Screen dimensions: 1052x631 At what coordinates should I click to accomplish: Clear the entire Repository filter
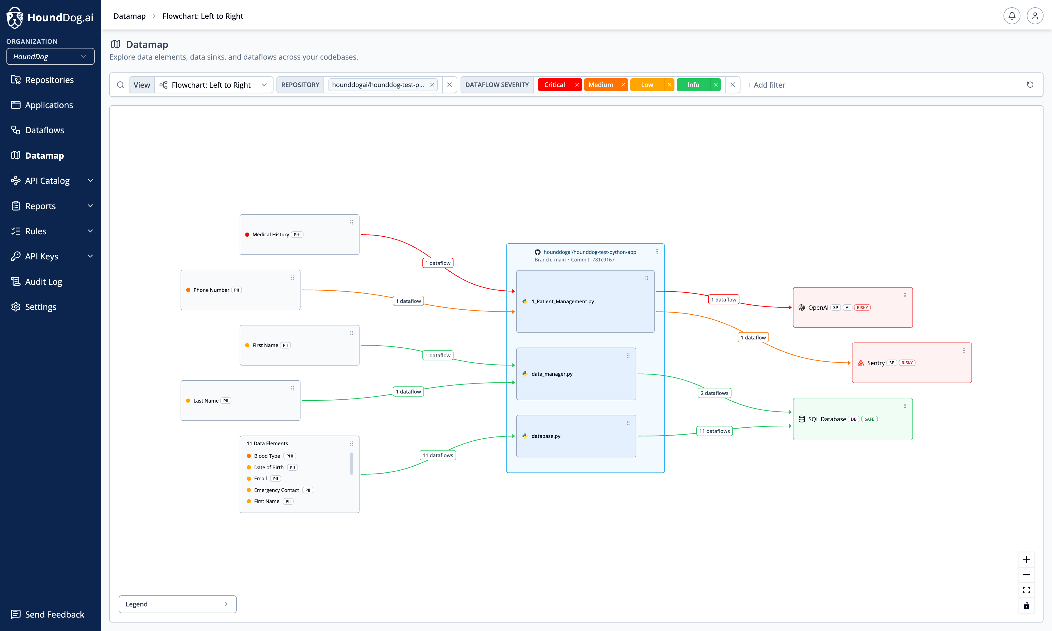(449, 85)
